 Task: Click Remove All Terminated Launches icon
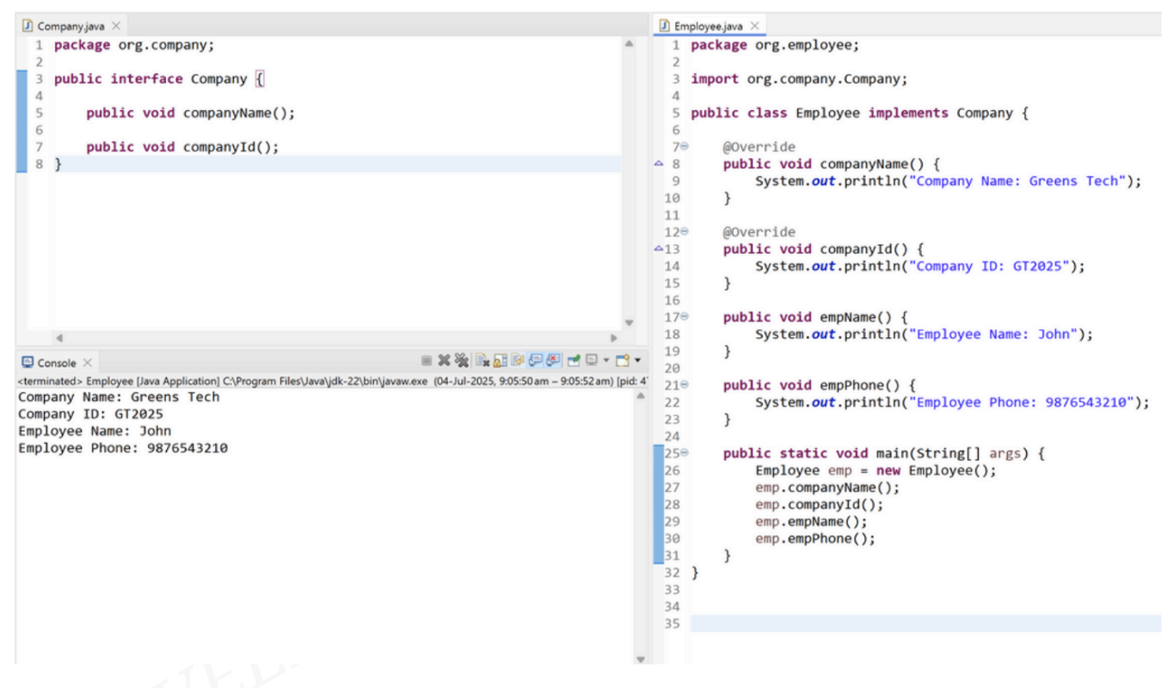coord(461,360)
